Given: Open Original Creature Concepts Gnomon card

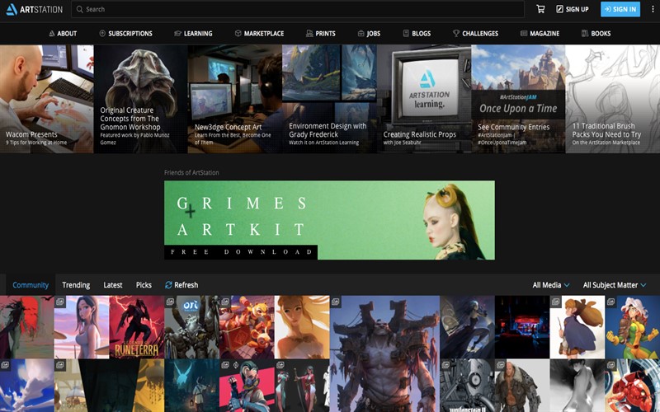Looking at the screenshot, I should click(x=140, y=99).
